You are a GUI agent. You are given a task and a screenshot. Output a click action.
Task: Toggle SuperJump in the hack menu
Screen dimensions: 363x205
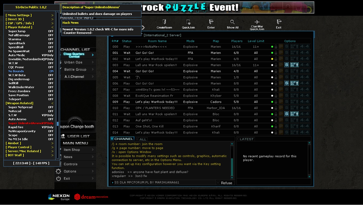pyautogui.click(x=31, y=31)
